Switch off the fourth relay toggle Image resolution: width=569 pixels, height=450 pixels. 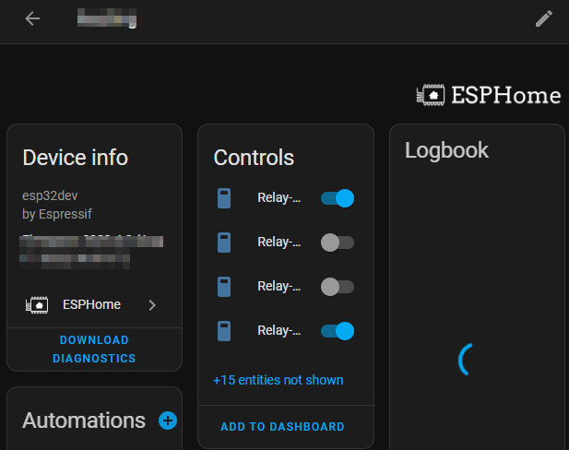coord(337,330)
